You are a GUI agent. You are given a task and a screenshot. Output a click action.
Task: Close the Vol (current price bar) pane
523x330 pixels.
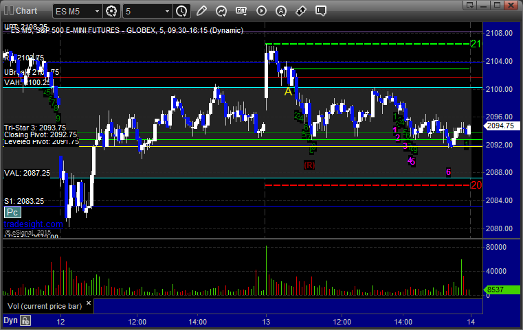tap(89, 303)
